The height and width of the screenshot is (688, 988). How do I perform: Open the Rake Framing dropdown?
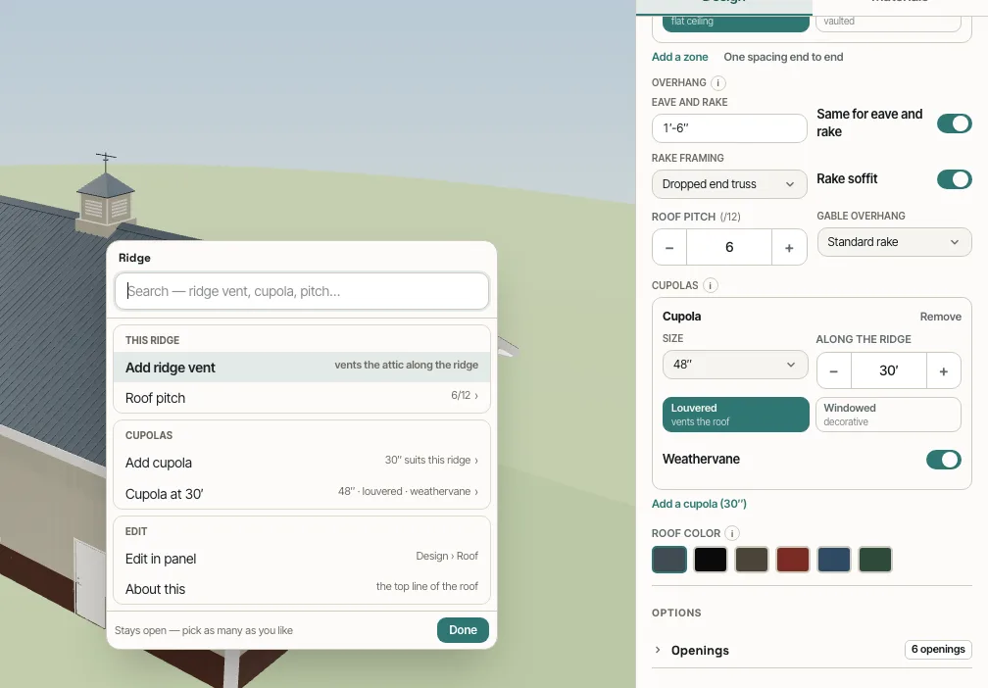(729, 184)
